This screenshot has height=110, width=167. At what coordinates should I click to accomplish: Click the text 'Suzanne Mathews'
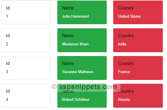click(x=78, y=72)
